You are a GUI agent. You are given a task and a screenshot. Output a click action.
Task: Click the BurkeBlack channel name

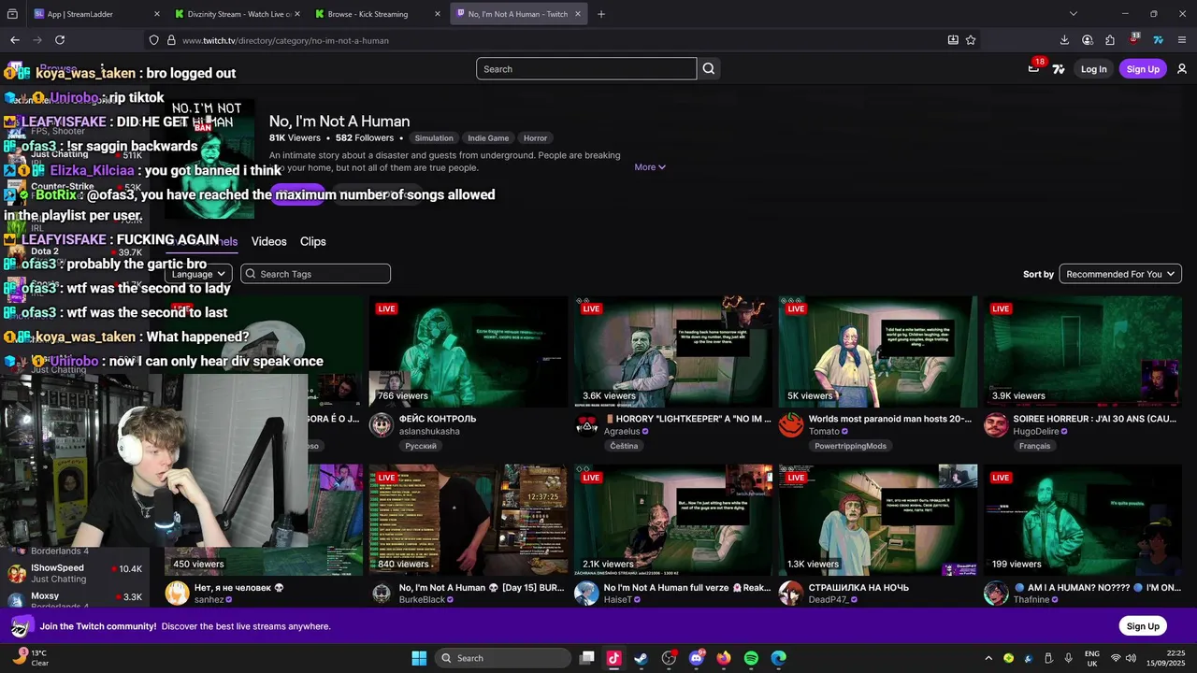tap(422, 599)
